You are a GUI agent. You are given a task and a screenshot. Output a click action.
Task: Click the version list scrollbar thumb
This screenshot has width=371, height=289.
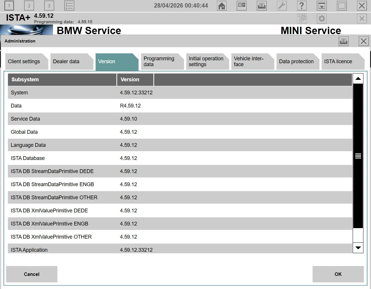click(358, 156)
